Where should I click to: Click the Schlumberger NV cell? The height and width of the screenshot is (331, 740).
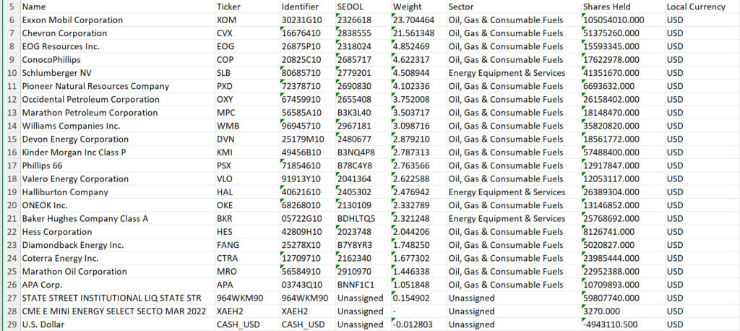[x=117, y=73]
